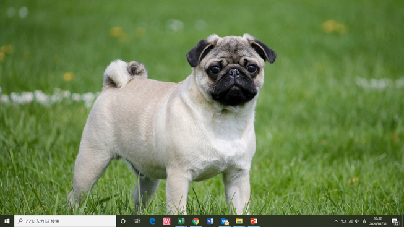
Task: Open Task View
Action: click(x=137, y=221)
